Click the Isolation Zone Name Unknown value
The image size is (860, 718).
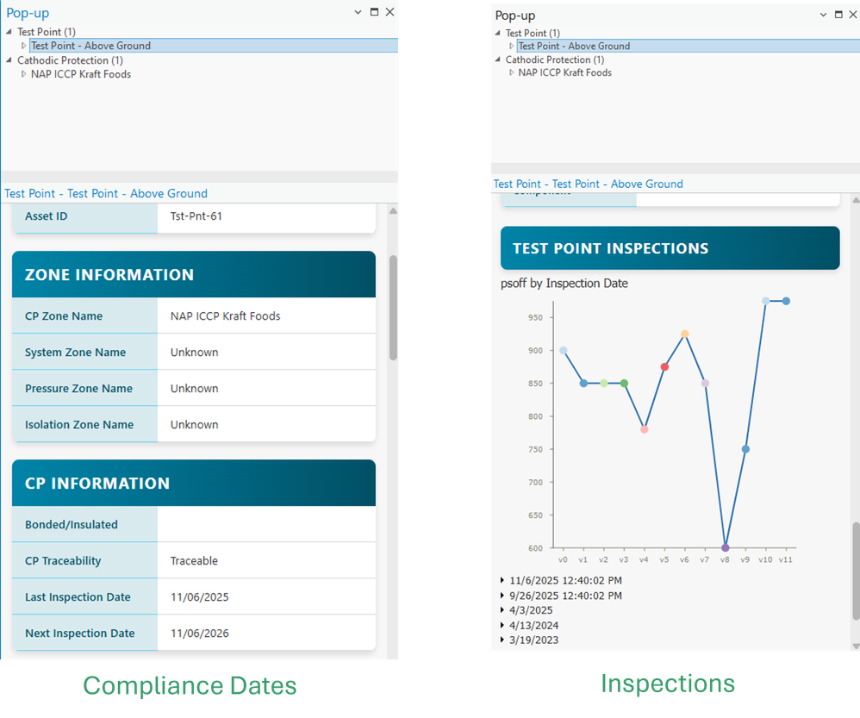pyautogui.click(x=194, y=425)
